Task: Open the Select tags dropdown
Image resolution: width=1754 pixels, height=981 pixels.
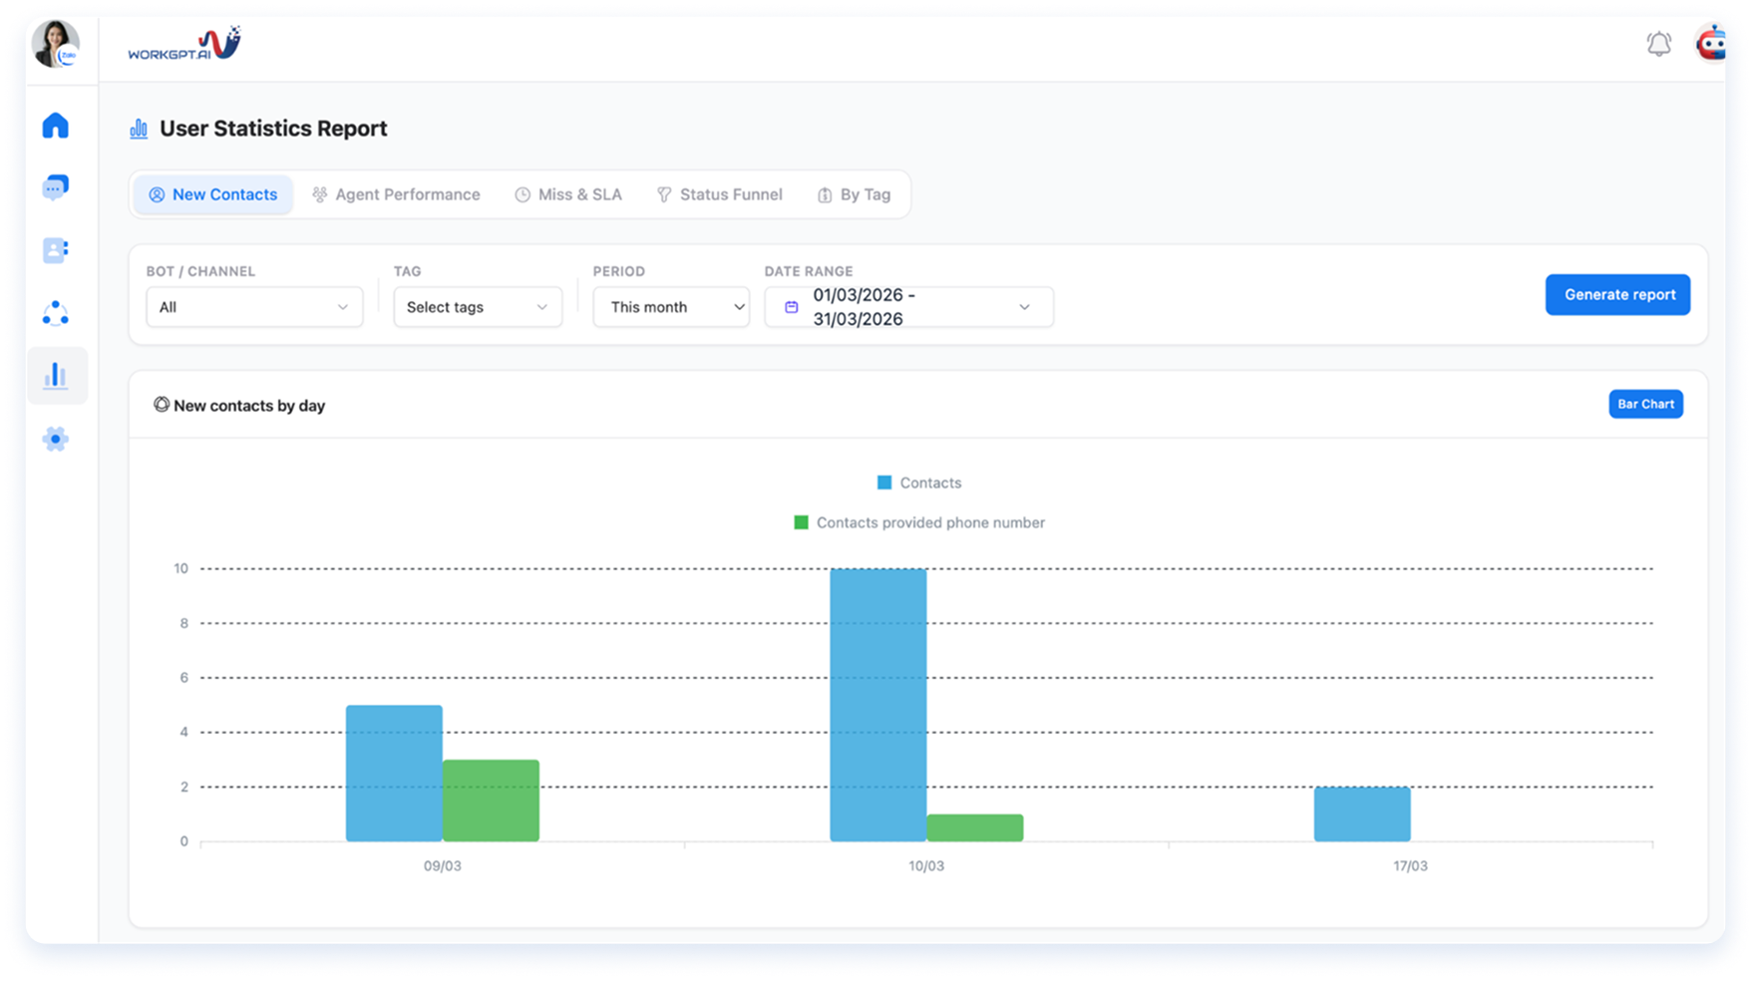Action: [478, 307]
